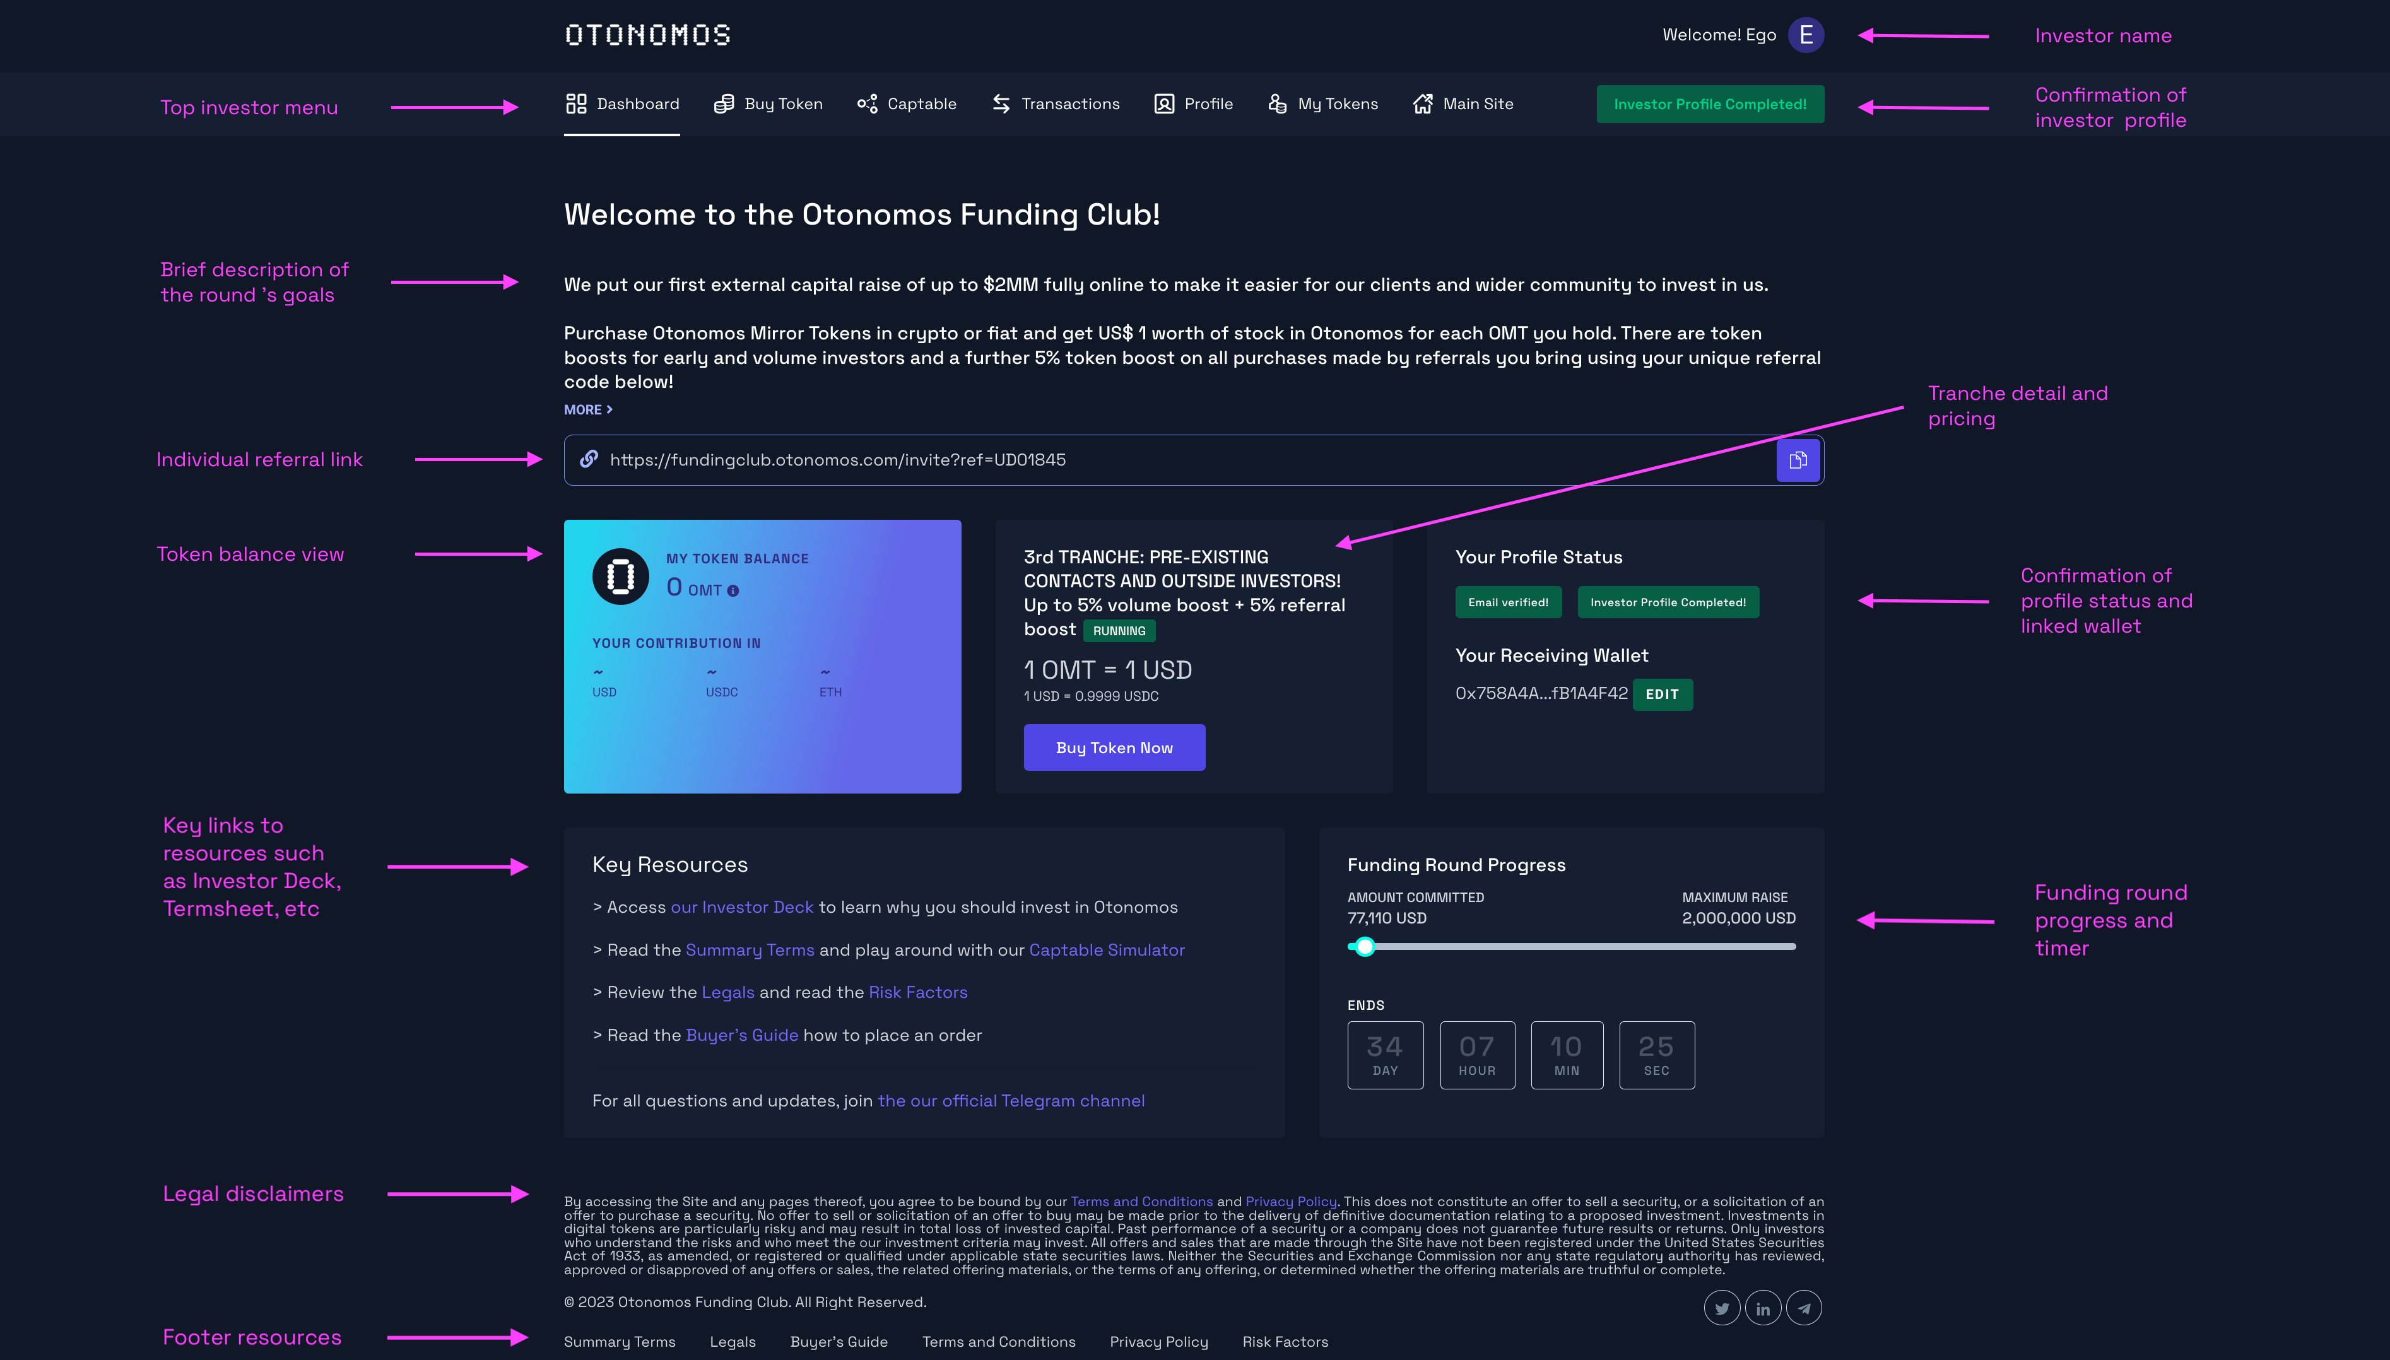2390x1360 pixels.
Task: Click the Otonomos token logo circle
Action: coord(620,577)
